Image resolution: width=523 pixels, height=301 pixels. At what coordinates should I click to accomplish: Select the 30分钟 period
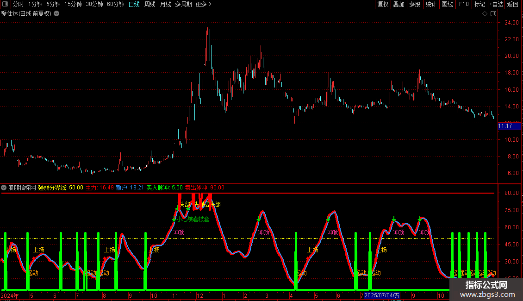pyautogui.click(x=94, y=4)
